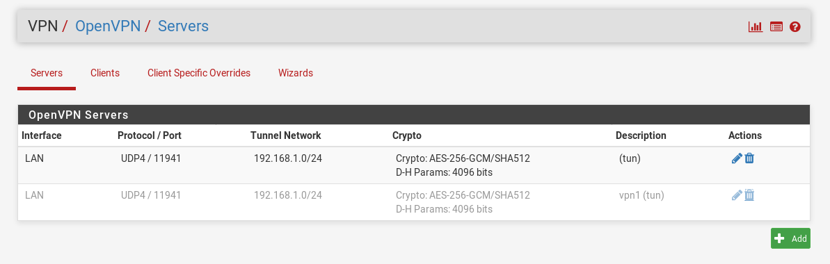Delete the disabled vpn1 (tun) server
This screenshot has height=264, width=830.
coord(749,195)
